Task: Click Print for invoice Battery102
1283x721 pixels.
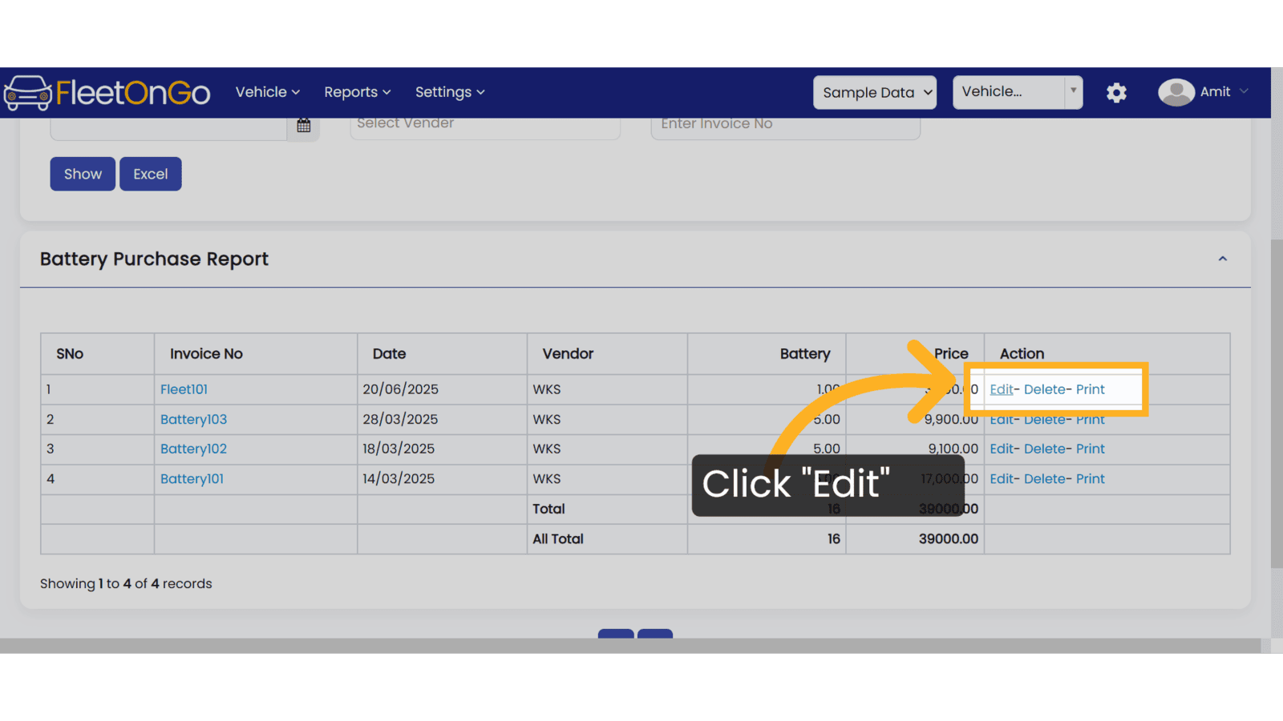Action: pos(1091,449)
